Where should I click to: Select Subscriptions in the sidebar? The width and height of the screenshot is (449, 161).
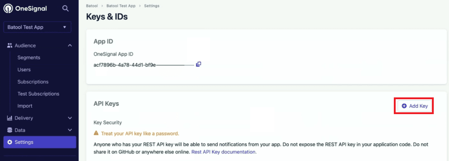tap(33, 82)
